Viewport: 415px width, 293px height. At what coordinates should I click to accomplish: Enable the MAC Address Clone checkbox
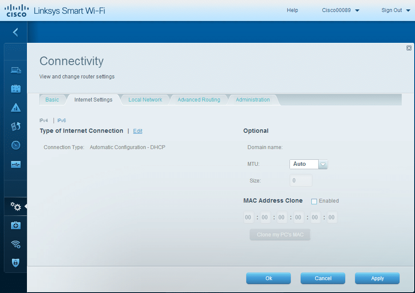click(314, 201)
